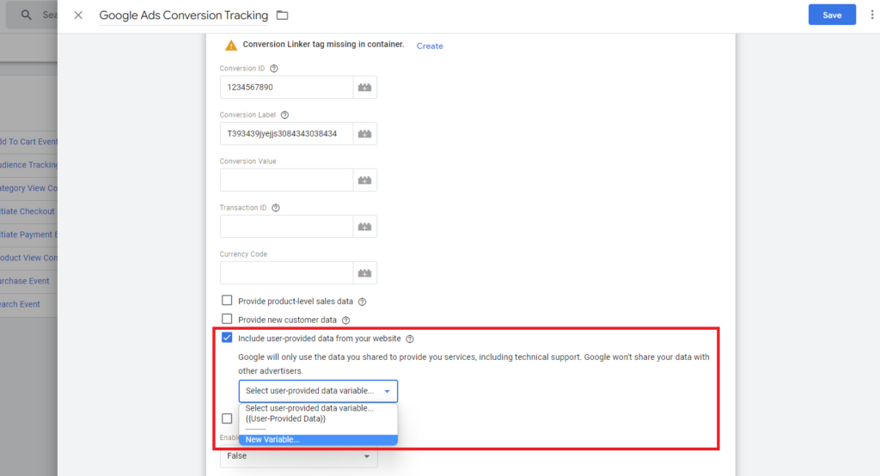880x476 pixels.
Task: Check the Provide new customer data box
Action: click(227, 320)
